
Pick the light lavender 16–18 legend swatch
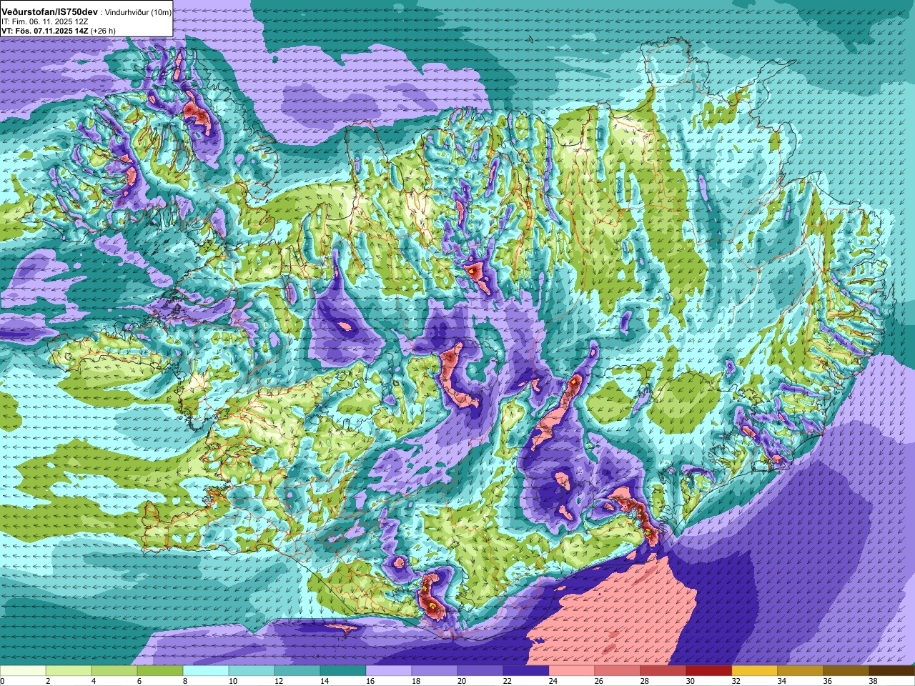click(389, 671)
